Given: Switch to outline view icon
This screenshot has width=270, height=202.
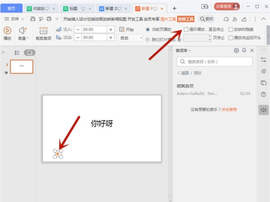Looking at the screenshot, I should (x=17, y=53).
